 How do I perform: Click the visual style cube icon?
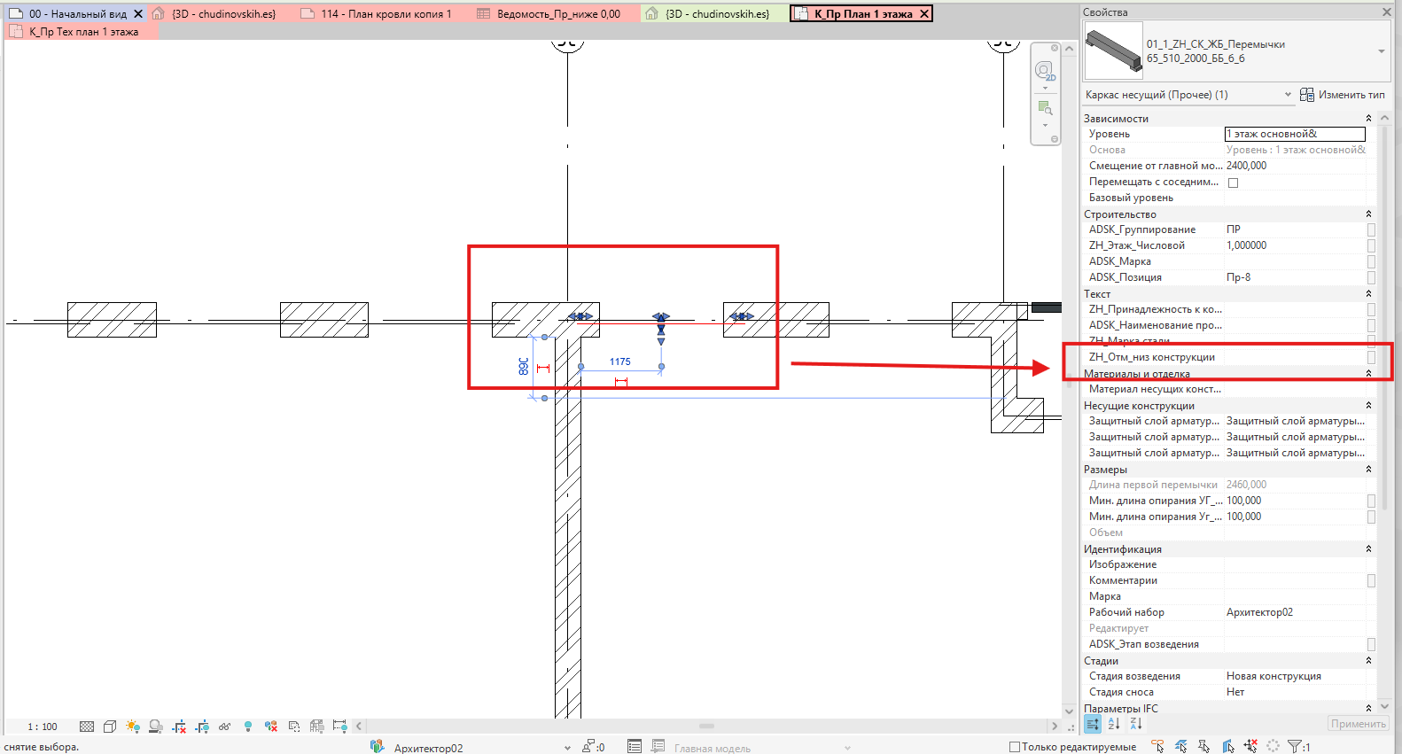(x=110, y=727)
